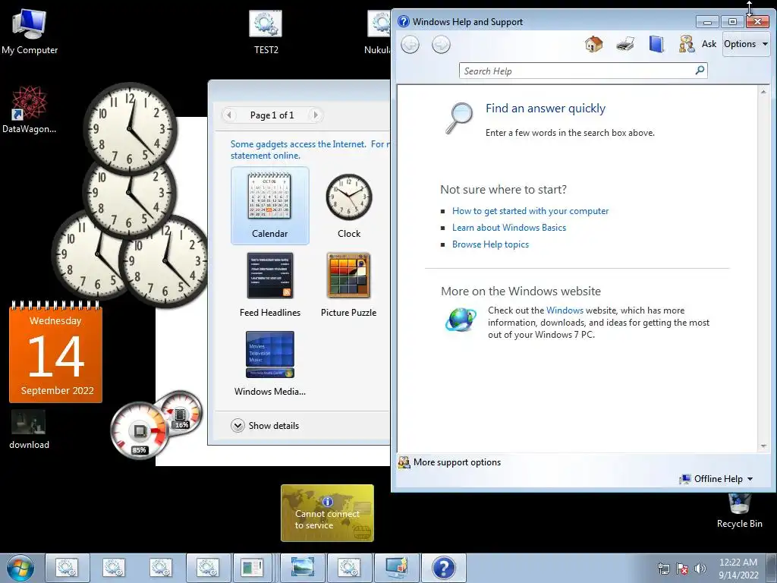Click the Action Center flag tray icon
The image size is (777, 583).
click(682, 569)
